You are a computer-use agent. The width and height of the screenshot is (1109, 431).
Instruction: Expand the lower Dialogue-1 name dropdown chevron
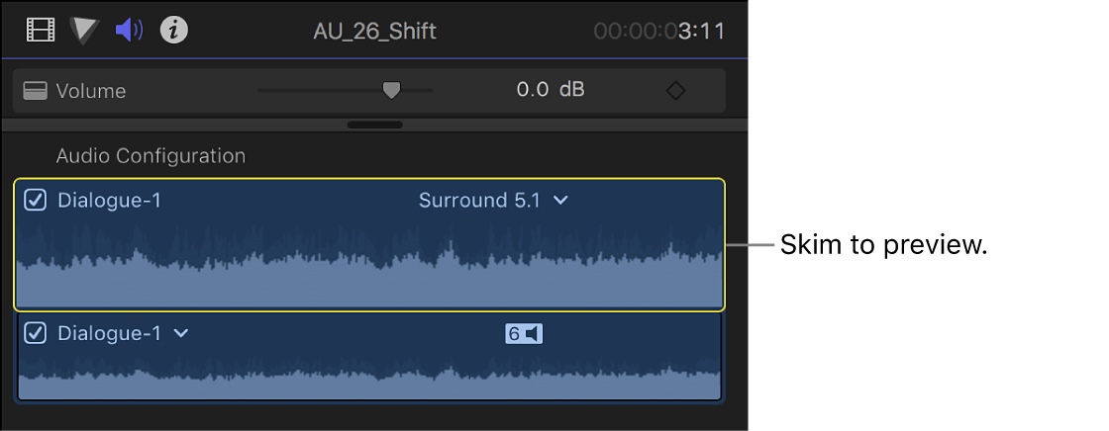point(181,334)
